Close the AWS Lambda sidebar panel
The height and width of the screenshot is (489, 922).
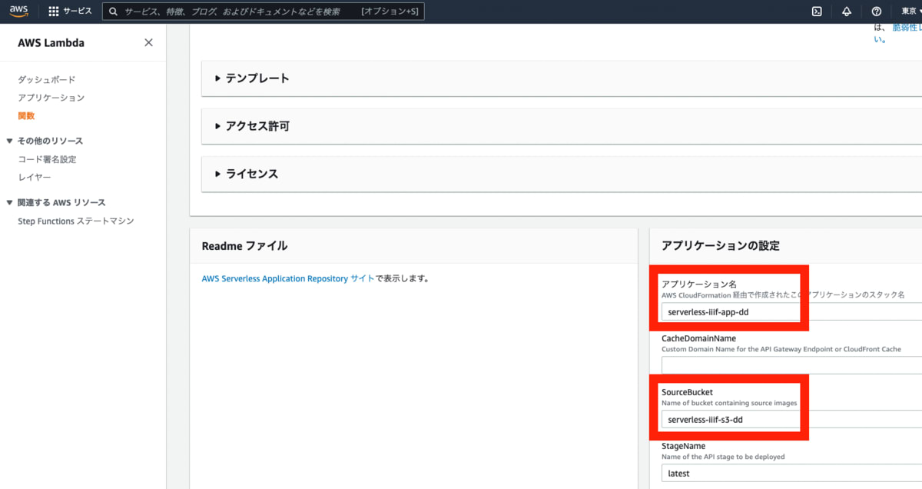point(148,42)
